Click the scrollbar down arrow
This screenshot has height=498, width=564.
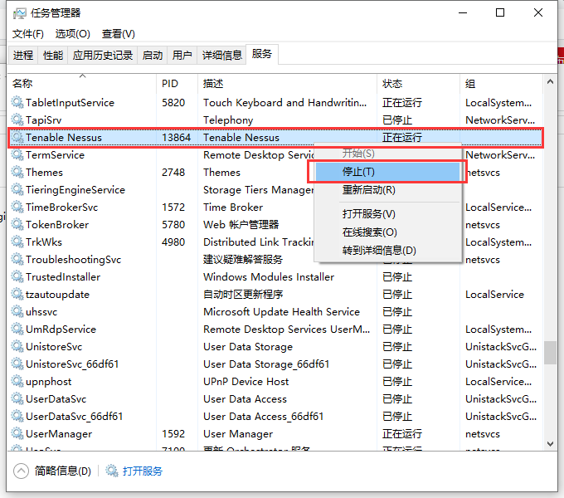click(x=550, y=444)
